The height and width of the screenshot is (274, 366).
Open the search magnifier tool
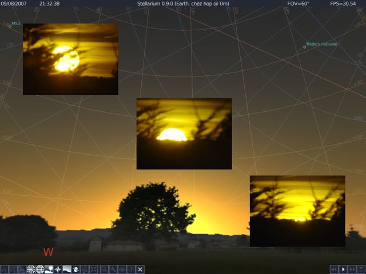click(x=104, y=269)
